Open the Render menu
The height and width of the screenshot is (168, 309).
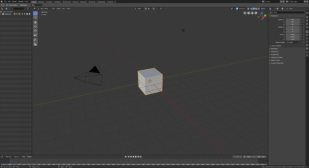(x=15, y=2)
